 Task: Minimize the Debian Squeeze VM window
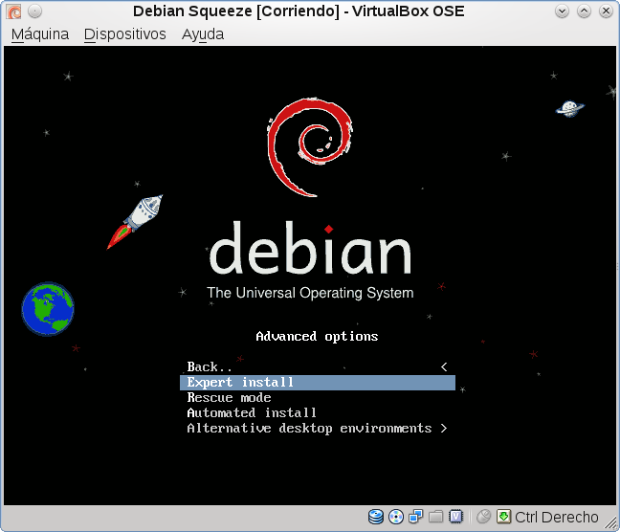562,11
